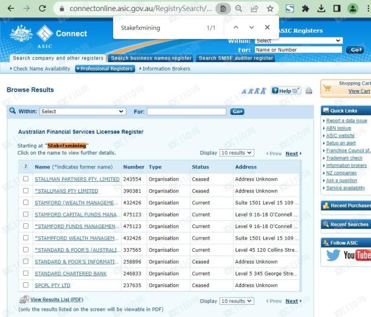Screen dimensions: 371x317
Task: Click the Browse Results Go button
Action: coord(237,111)
